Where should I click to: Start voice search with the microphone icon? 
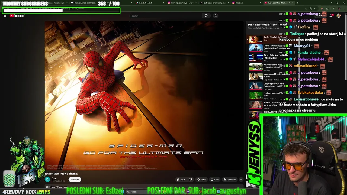pos(216,16)
